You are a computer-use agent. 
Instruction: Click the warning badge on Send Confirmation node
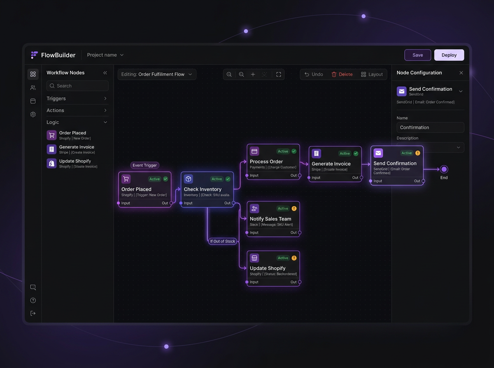418,153
